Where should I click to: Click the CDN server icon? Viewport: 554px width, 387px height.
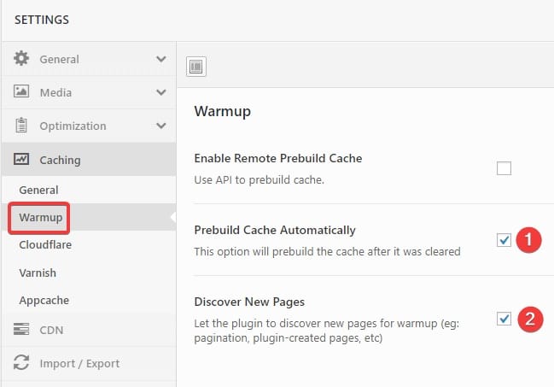tap(21, 330)
